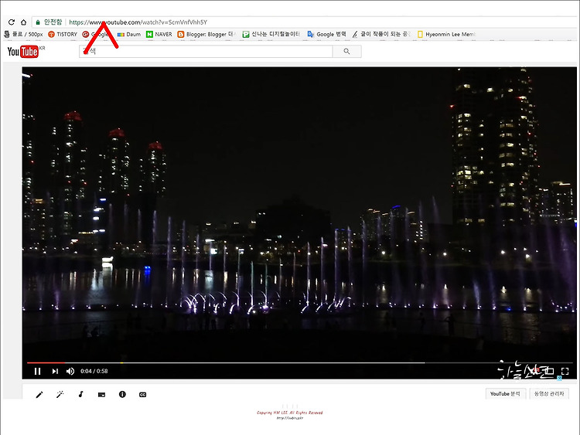Reload the page with the refresh icon
The height and width of the screenshot is (435, 580).
(x=12, y=22)
